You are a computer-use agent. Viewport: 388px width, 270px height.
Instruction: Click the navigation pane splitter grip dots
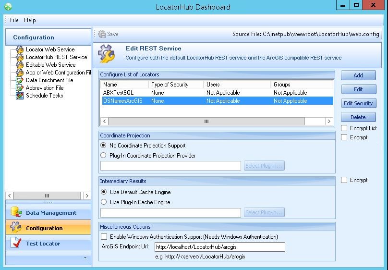48,202
